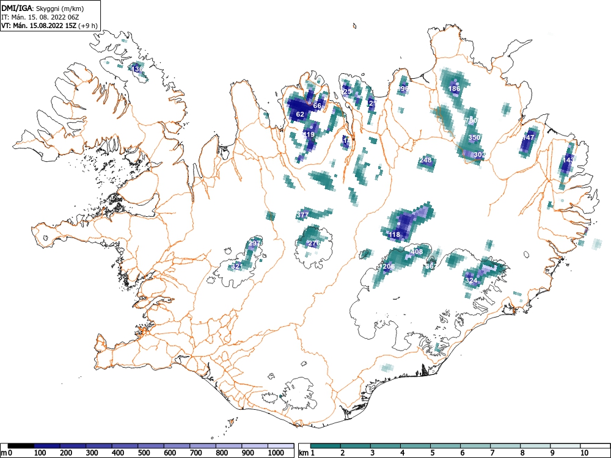Click the 100–200 m dark navy legend swatch
Screen dimensions: 611x458
tap(47, 446)
